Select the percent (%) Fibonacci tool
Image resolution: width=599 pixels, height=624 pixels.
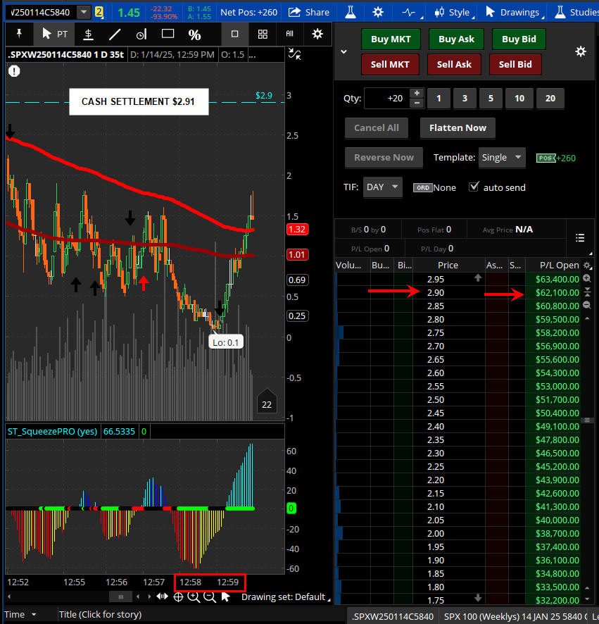point(194,34)
